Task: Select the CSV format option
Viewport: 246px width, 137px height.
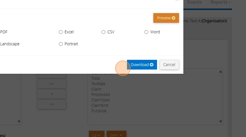Action: pos(104,32)
